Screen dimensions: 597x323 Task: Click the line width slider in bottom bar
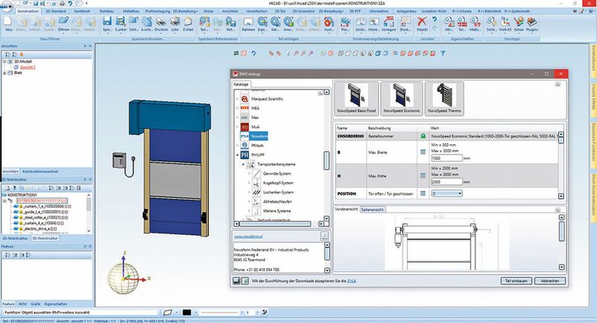click(x=219, y=313)
